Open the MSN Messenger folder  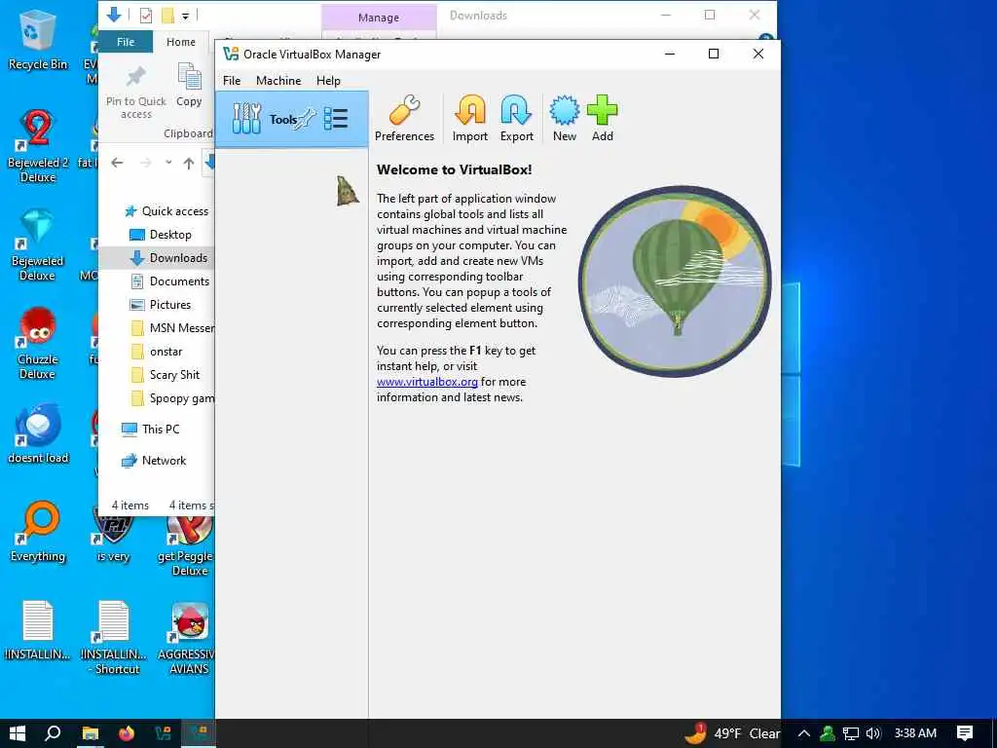(171, 328)
